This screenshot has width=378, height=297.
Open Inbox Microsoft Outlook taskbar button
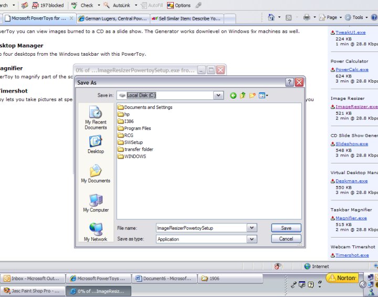(33, 279)
